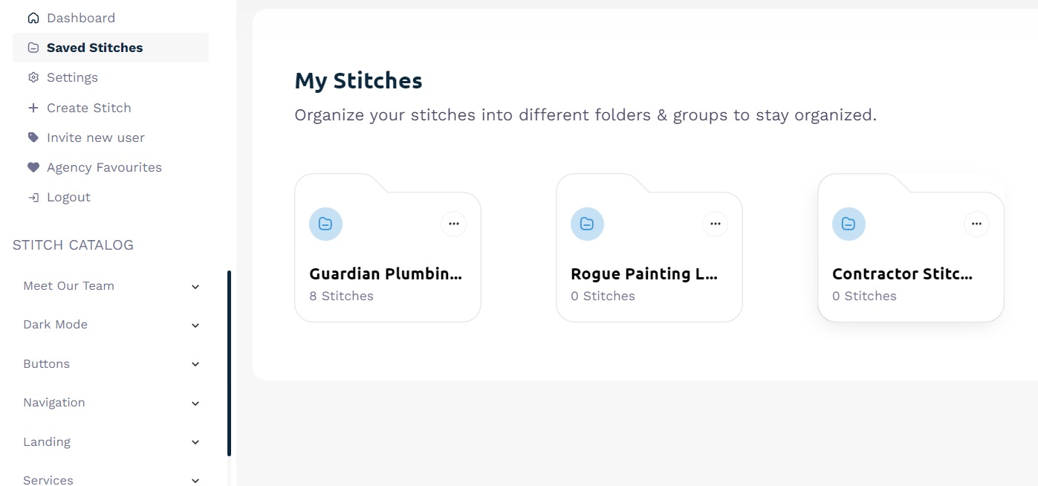Expand the Buttons catalog section
The width and height of the screenshot is (1038, 486).
click(195, 364)
